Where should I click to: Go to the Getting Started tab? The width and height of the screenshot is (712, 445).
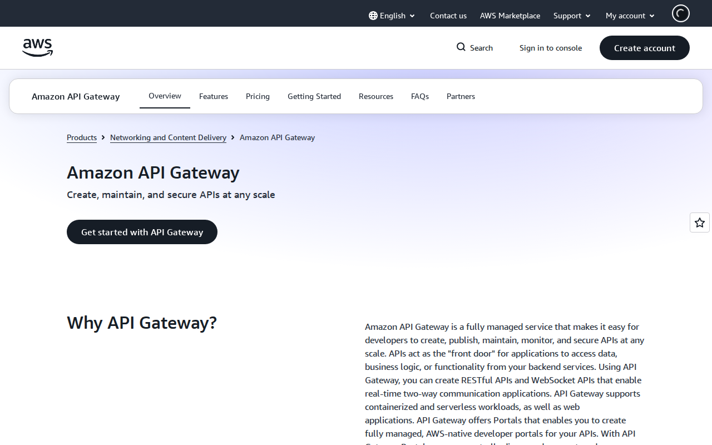[314, 96]
